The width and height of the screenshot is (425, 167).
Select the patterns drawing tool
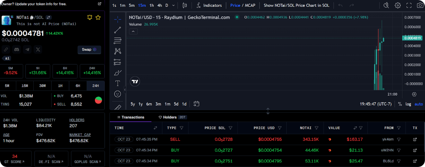click(x=117, y=51)
